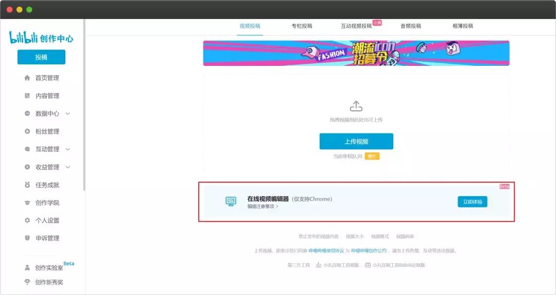The height and width of the screenshot is (295, 556).
Task: Click the graduation cap icon beside 创作学院
Action: 27,203
